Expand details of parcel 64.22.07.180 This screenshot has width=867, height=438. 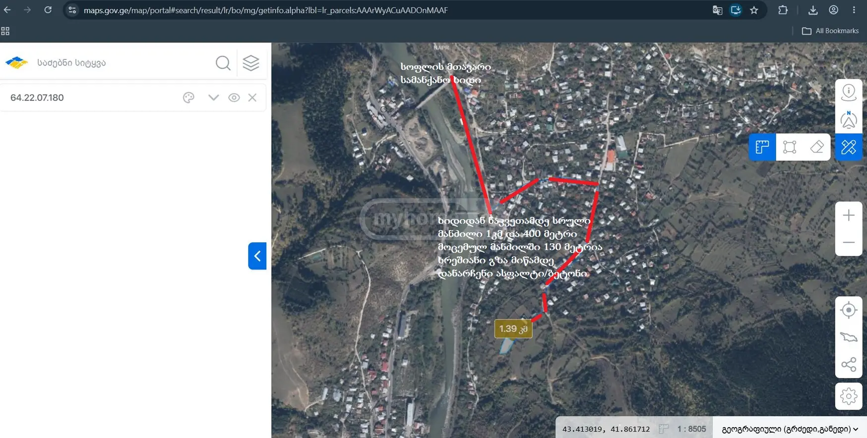click(214, 98)
